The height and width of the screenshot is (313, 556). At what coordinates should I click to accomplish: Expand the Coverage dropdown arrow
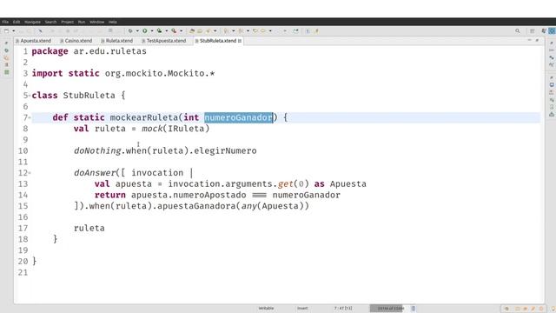tap(167, 31)
